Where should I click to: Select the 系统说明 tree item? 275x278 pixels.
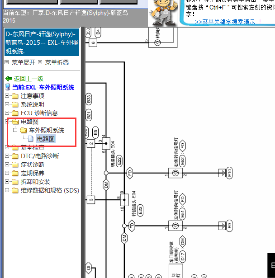(x=33, y=104)
